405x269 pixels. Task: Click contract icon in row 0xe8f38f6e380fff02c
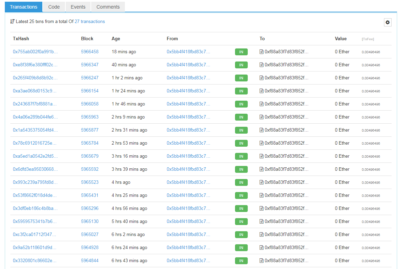tap(262, 65)
